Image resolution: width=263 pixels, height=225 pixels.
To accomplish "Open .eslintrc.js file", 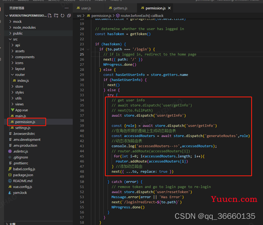I will [20, 151].
